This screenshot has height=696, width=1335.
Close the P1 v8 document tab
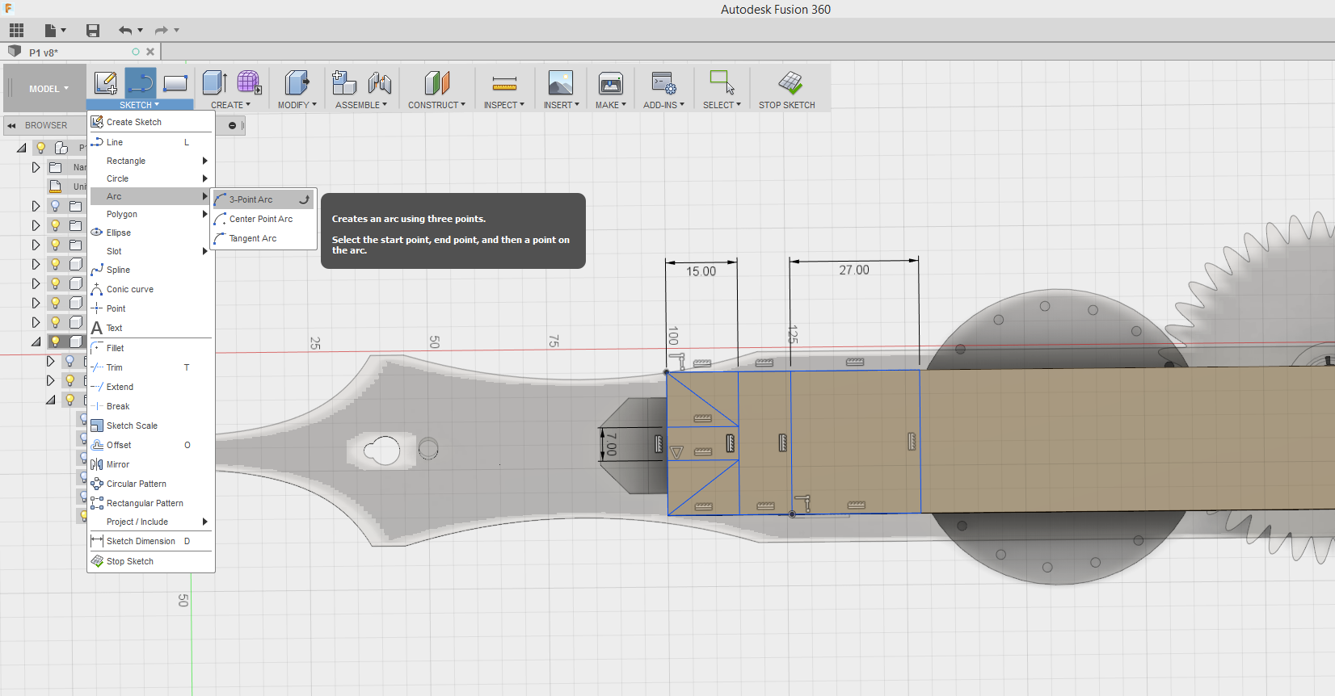(x=150, y=52)
